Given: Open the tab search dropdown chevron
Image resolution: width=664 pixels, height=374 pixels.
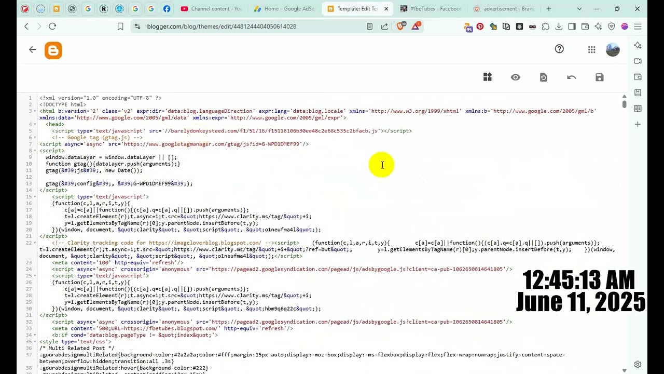Looking at the screenshot, I should (x=579, y=9).
